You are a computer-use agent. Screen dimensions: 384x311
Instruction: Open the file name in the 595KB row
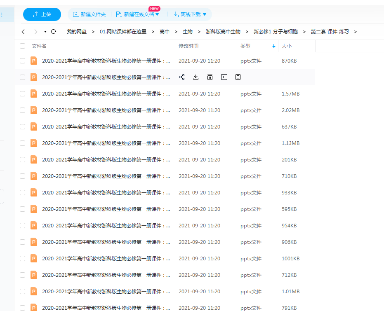click(x=106, y=209)
